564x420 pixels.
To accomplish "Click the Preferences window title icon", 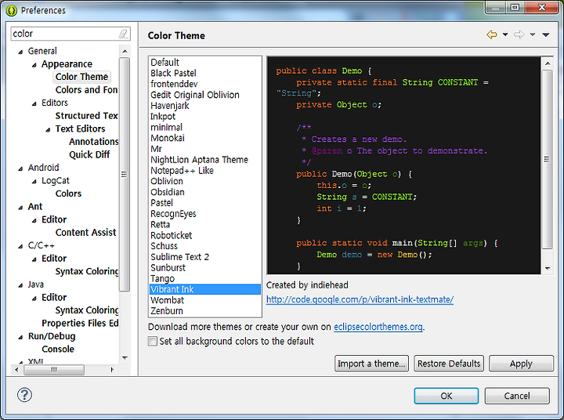I will (12, 10).
